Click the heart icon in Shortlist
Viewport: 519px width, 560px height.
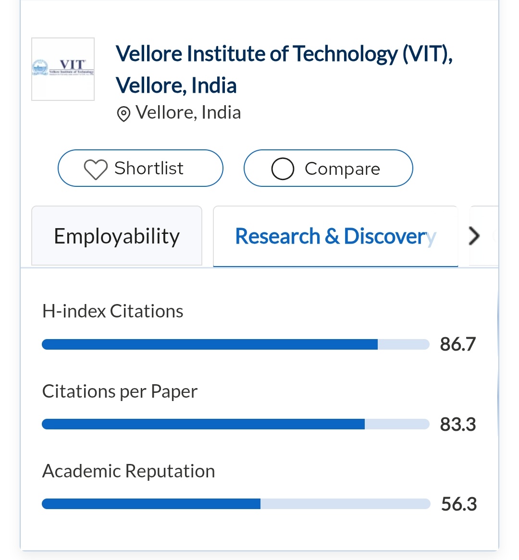click(95, 170)
